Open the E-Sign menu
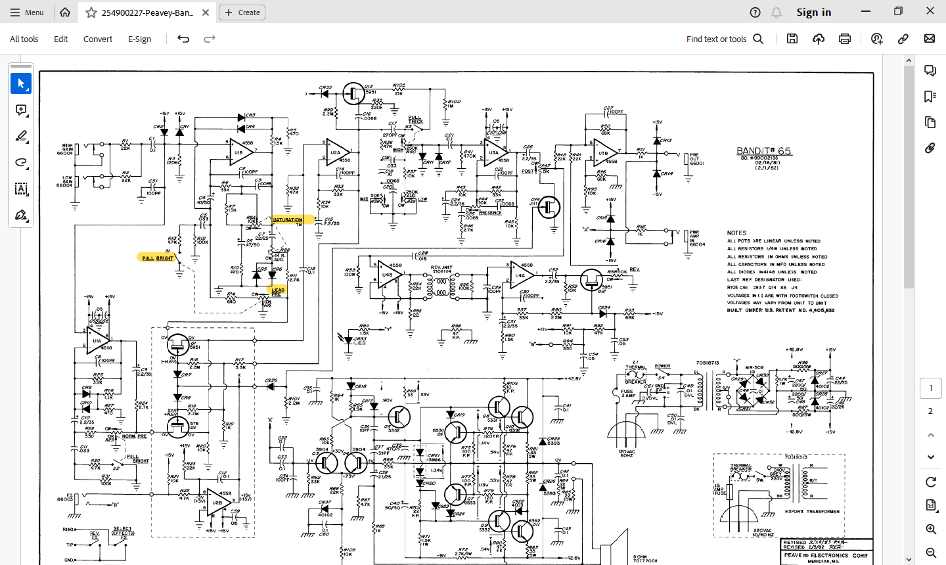 click(x=139, y=39)
